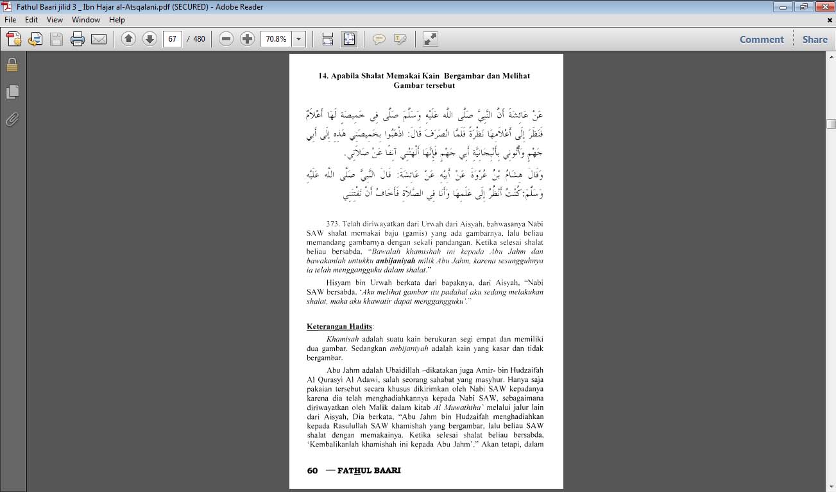836x492 pixels.
Task: Go to the previous page using up arrow
Action: pos(128,39)
